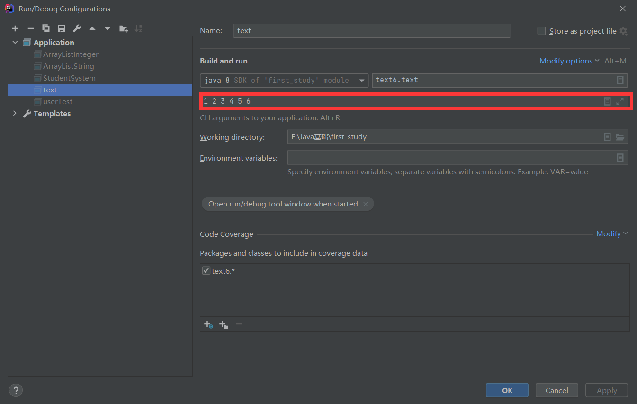Select the ArrayListString configuration

[69, 66]
